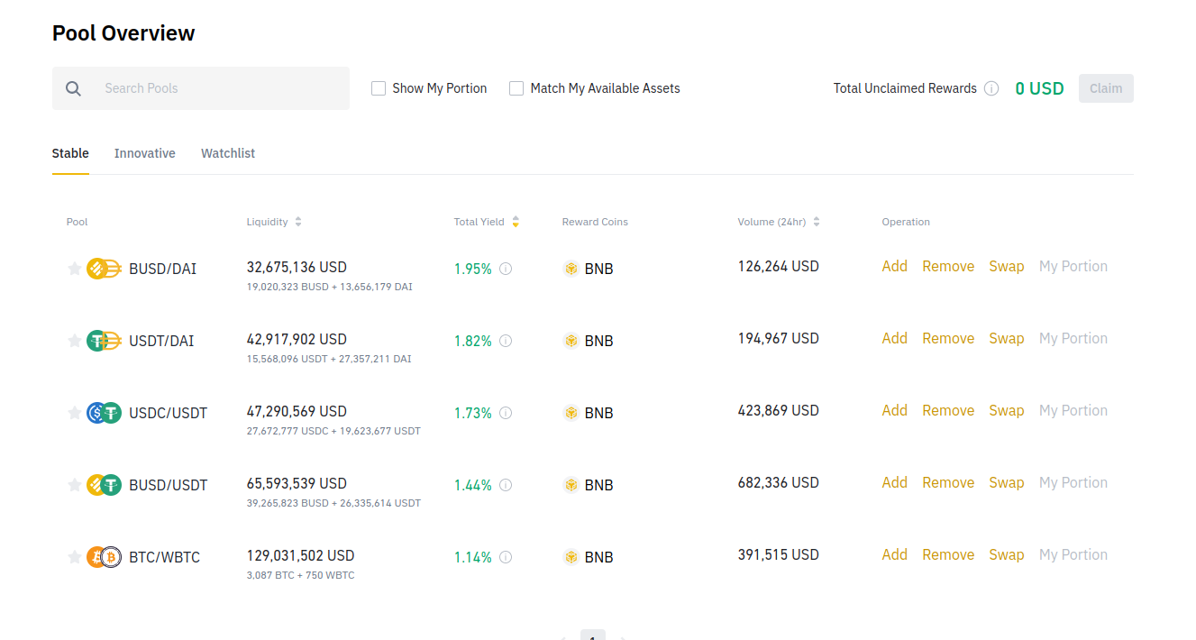Click liquidity value 129,031,502 USD
The width and height of the screenshot is (1196, 640).
pyautogui.click(x=300, y=555)
